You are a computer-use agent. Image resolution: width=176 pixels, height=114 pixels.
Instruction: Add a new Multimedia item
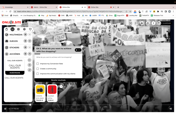25,35
